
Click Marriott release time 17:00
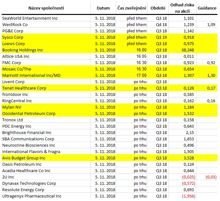[x=141, y=76]
